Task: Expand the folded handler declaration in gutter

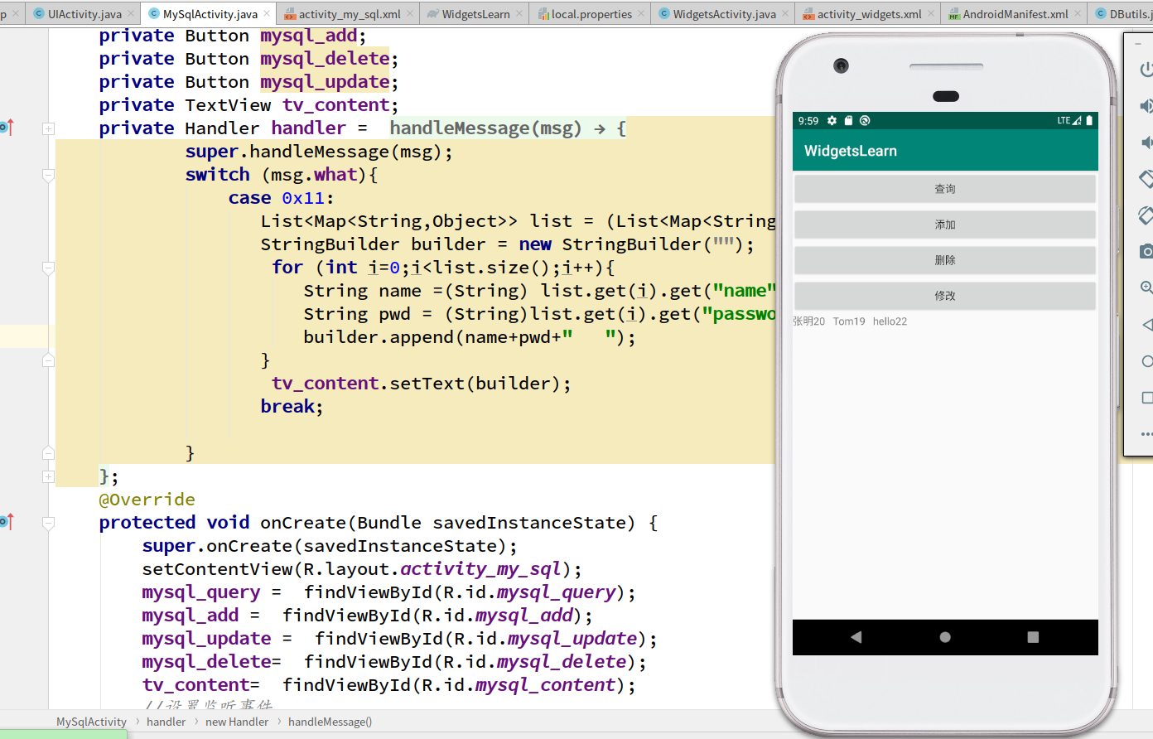Action: click(x=49, y=128)
